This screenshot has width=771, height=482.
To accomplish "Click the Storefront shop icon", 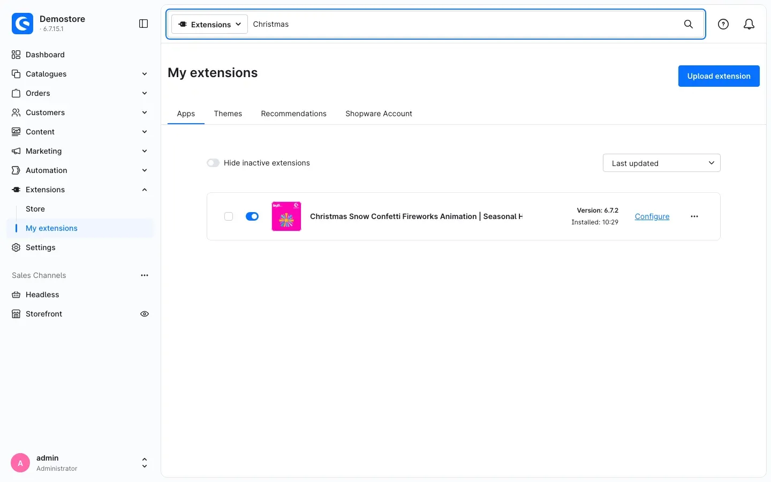I will (x=16, y=314).
